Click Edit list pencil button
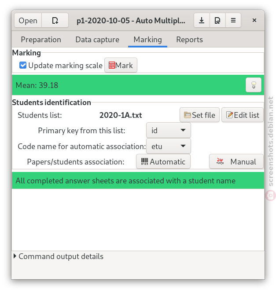The height and width of the screenshot is (292, 276). (243, 115)
